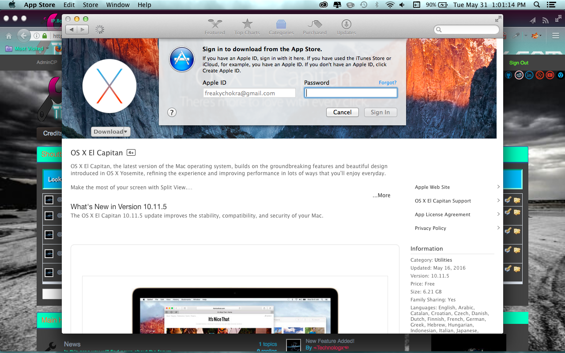Go back in App Store history
The width and height of the screenshot is (565, 353).
(x=72, y=30)
